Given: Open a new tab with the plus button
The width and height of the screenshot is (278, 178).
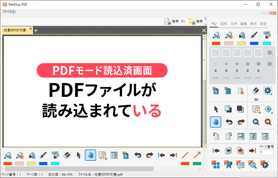Looking at the screenshot, I should pos(36,31).
